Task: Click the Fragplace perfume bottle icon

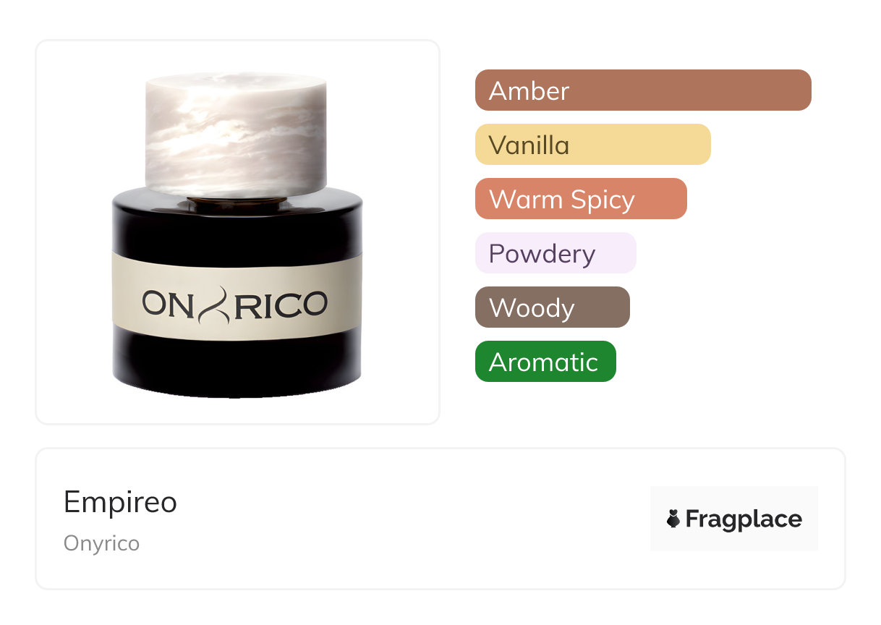Action: [673, 519]
